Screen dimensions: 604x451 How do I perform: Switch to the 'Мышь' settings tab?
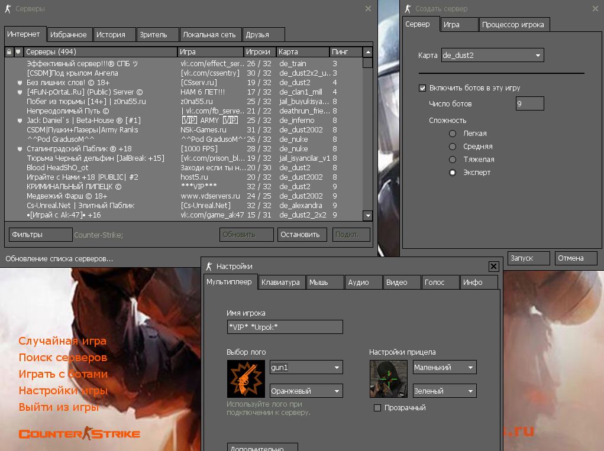[x=325, y=282]
